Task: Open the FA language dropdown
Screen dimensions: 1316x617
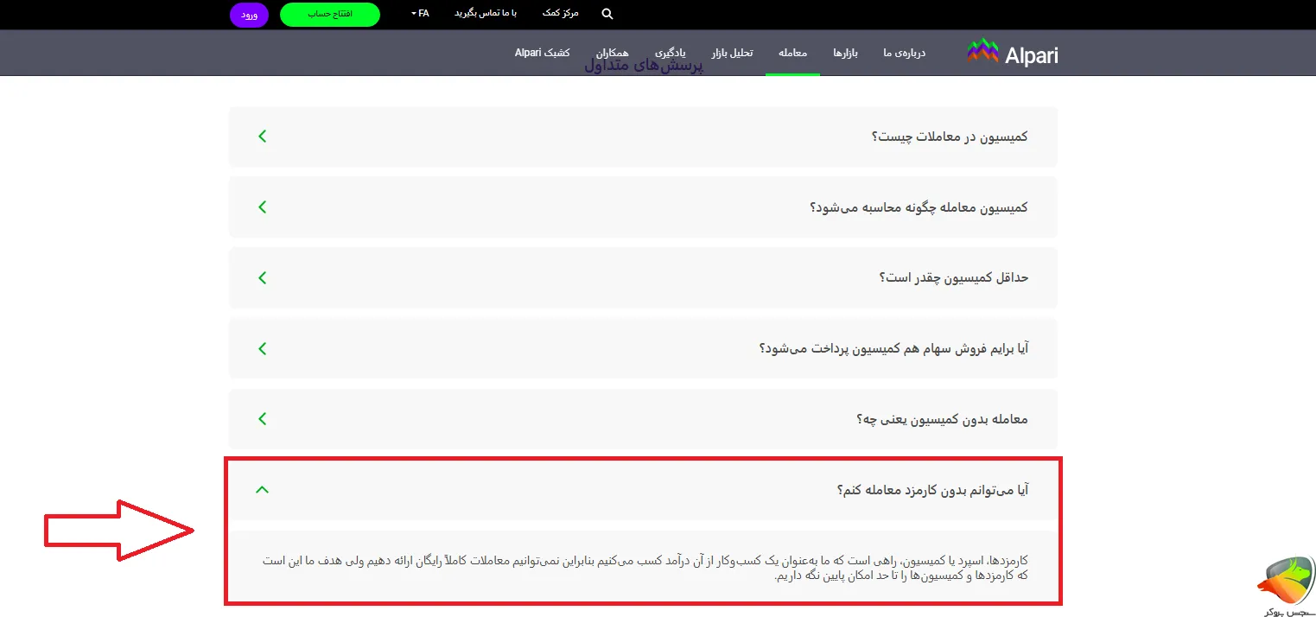Action: [418, 14]
